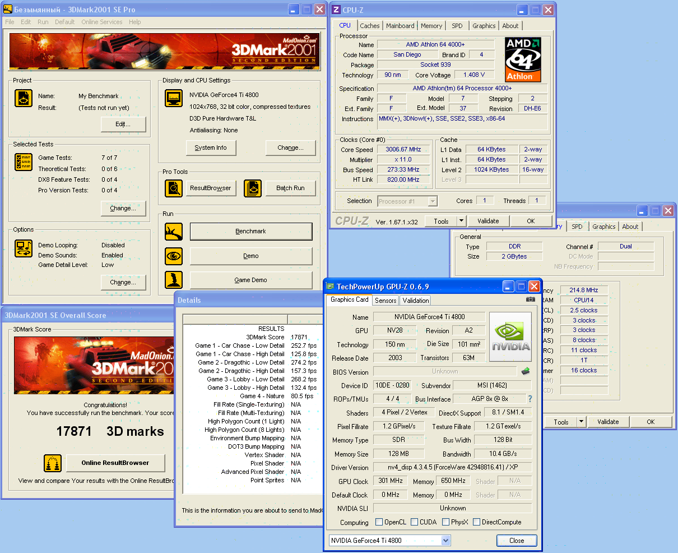Click the Online ResultBrowser tree icon

pos(53,463)
